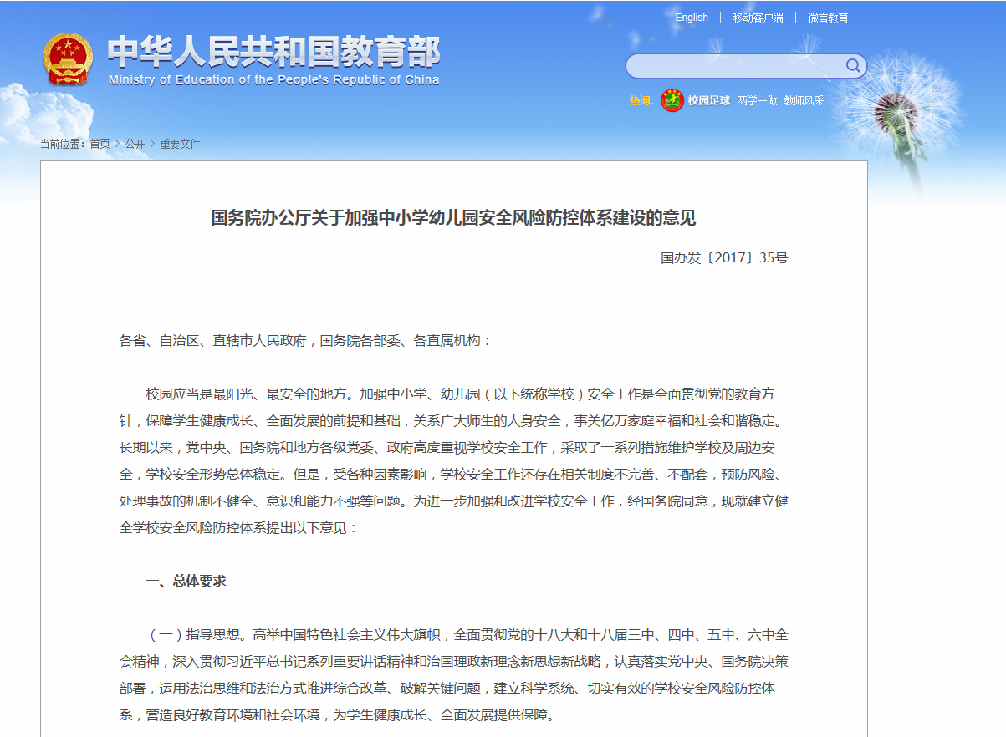Image resolution: width=1006 pixels, height=737 pixels.
Task: Click the '当前位置:' label
Action: tap(64, 144)
